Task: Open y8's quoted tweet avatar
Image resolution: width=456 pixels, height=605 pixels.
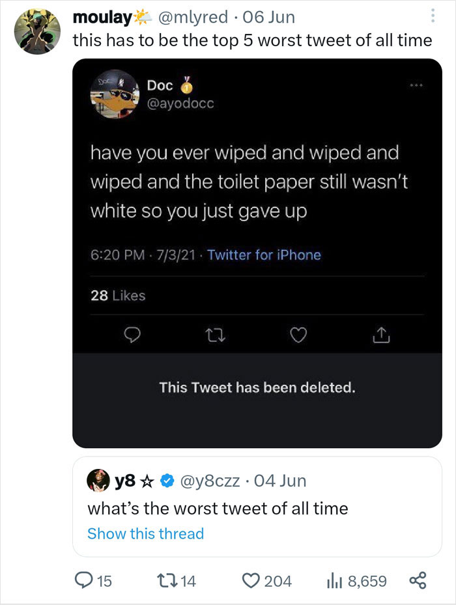Action: click(x=97, y=481)
